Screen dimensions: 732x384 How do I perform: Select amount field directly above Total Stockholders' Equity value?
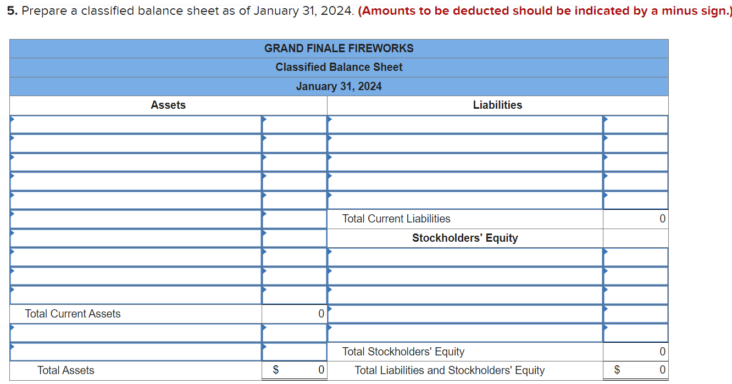(x=635, y=333)
